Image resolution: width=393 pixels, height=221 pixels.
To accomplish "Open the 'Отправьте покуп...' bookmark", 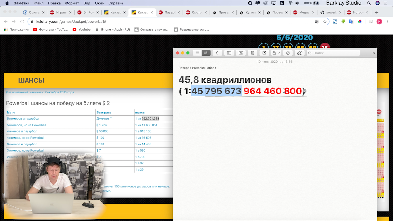I will click(x=152, y=29).
